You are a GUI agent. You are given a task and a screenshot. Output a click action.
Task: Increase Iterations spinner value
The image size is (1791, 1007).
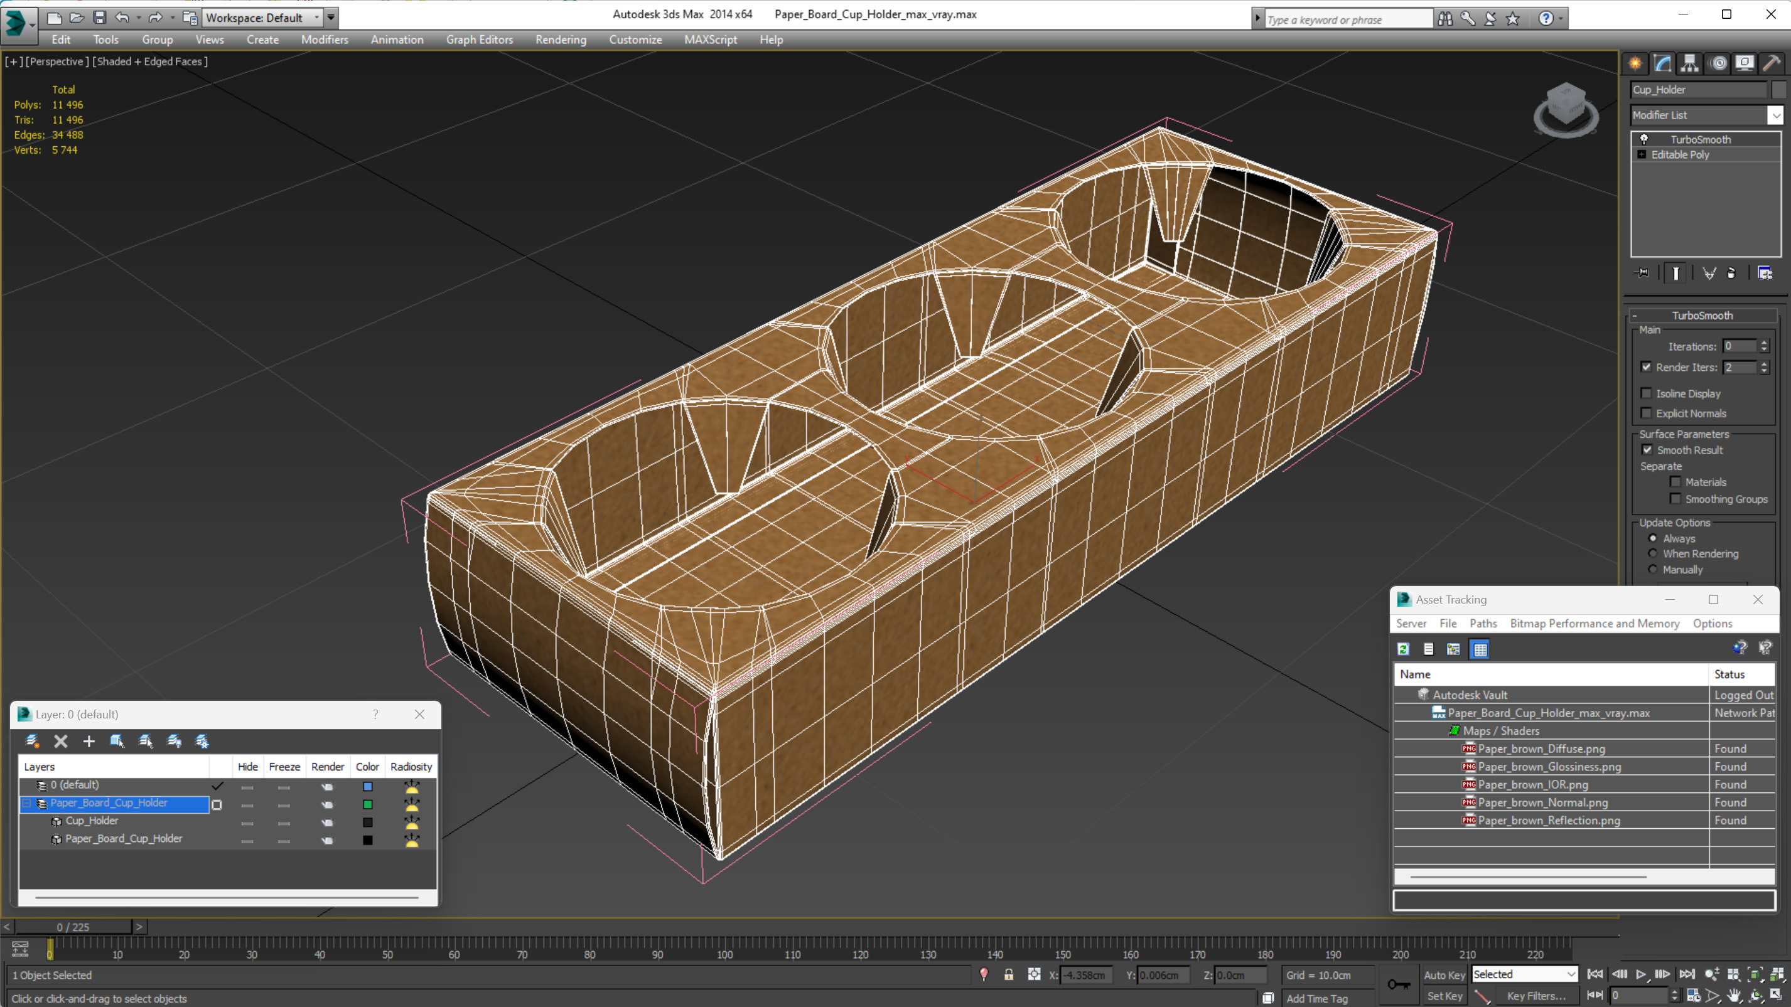tap(1763, 343)
